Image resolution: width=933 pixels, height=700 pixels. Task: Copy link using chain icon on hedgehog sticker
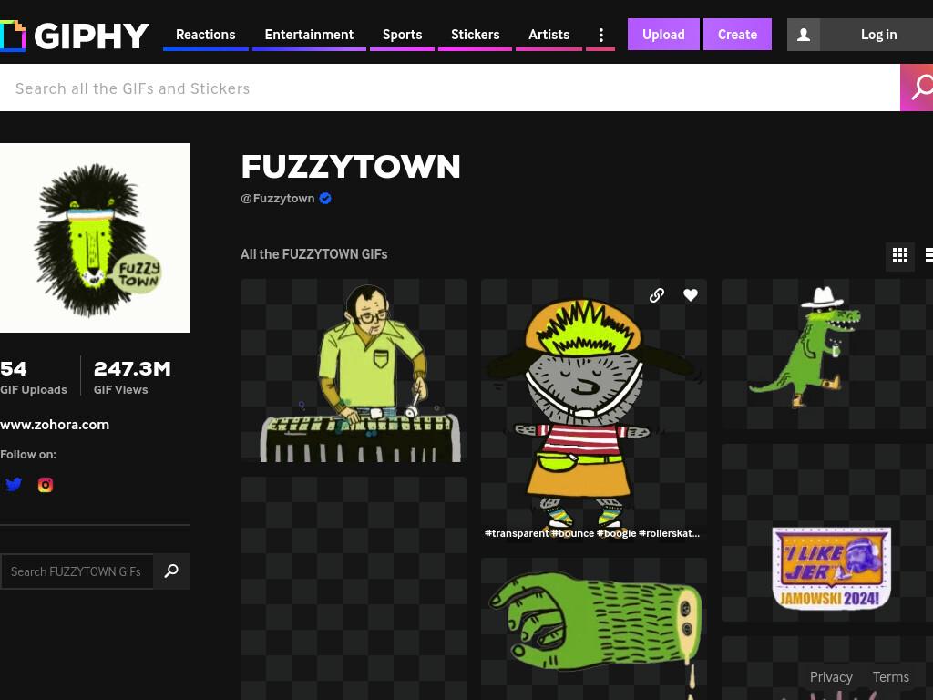656,295
